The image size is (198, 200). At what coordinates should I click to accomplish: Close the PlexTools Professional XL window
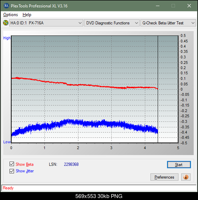pyautogui.click(x=189, y=6)
